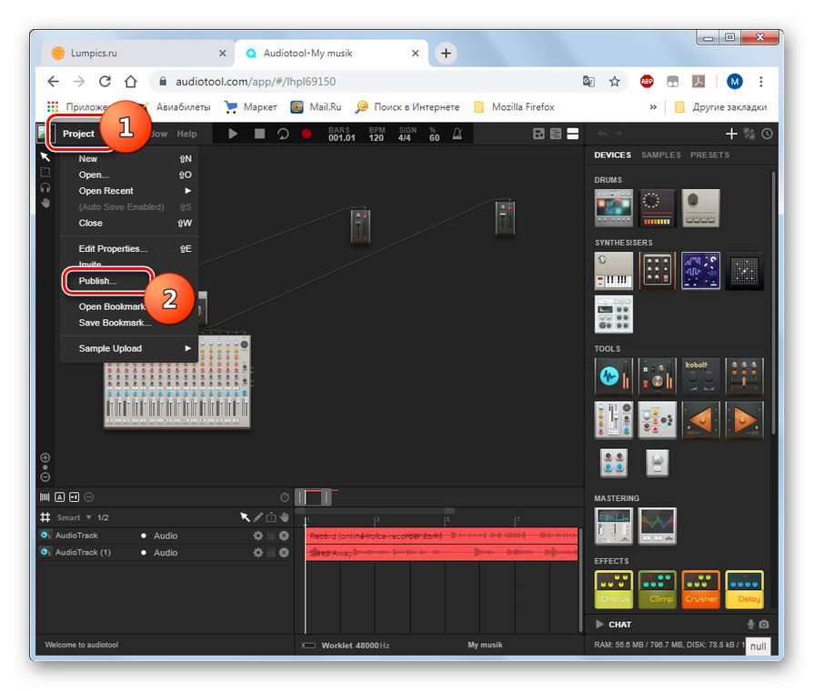
Task: Toggle the grid snap icon
Action: pyautogui.click(x=45, y=517)
